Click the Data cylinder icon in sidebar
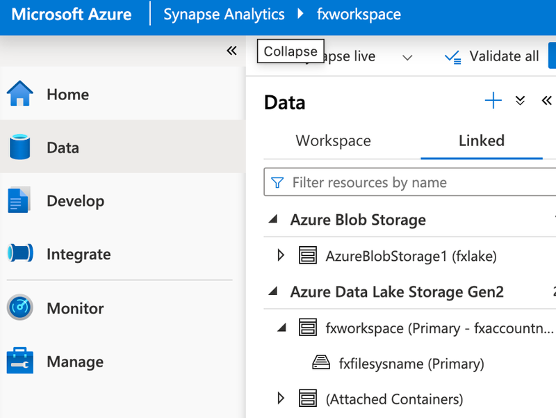 (x=20, y=147)
